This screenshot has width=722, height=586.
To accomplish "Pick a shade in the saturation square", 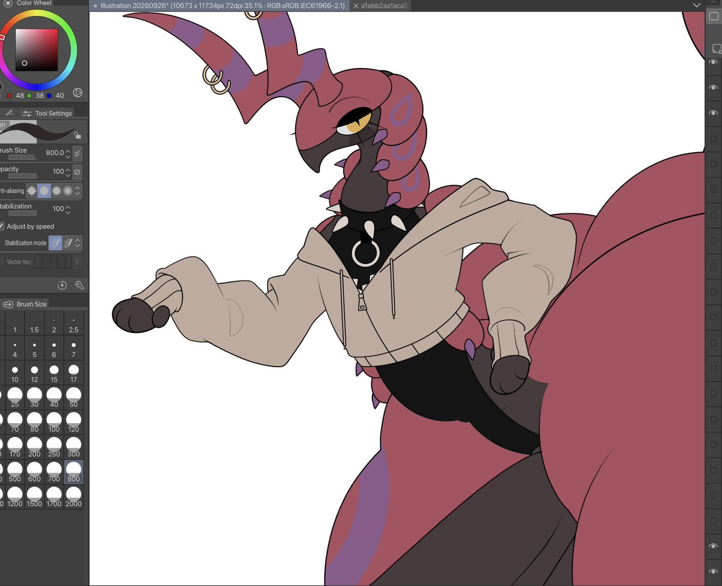I will [x=36, y=49].
